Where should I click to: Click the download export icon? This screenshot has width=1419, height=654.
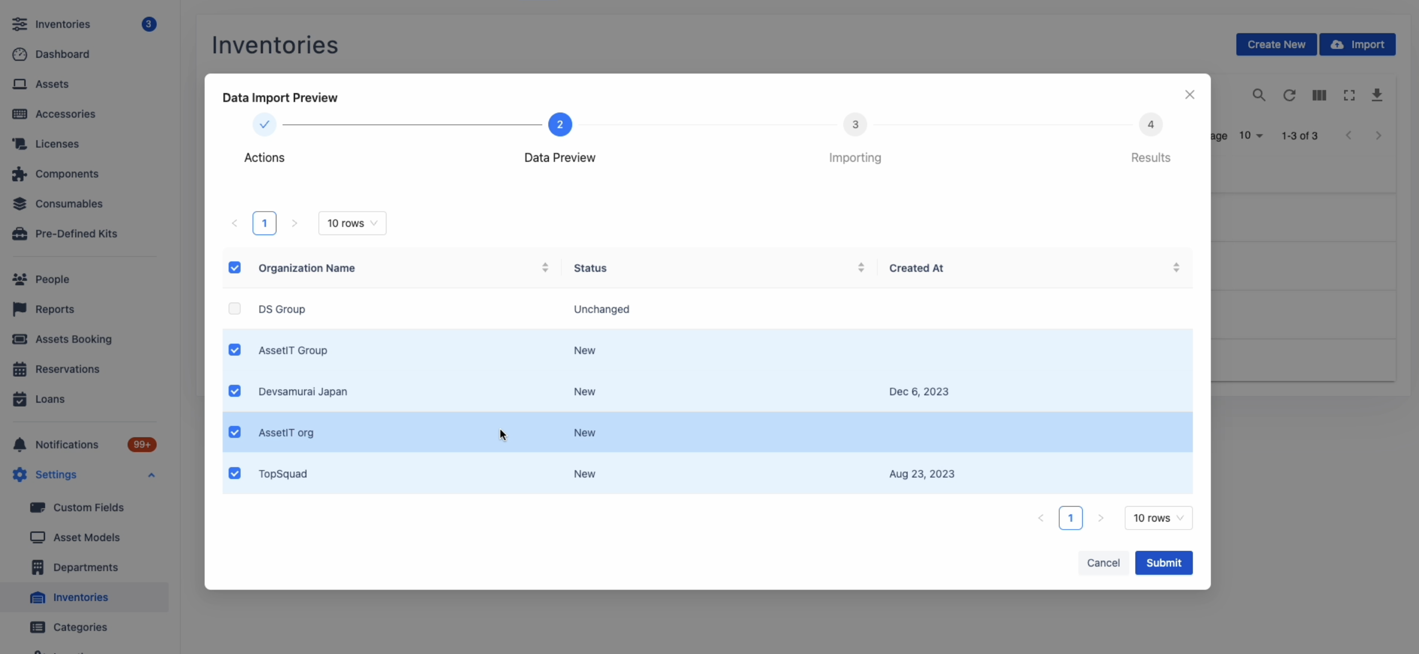[x=1377, y=95]
